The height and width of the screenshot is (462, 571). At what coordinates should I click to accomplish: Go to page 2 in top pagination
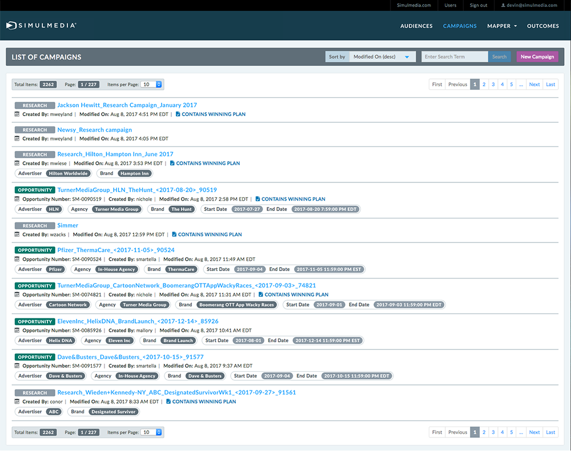(484, 85)
